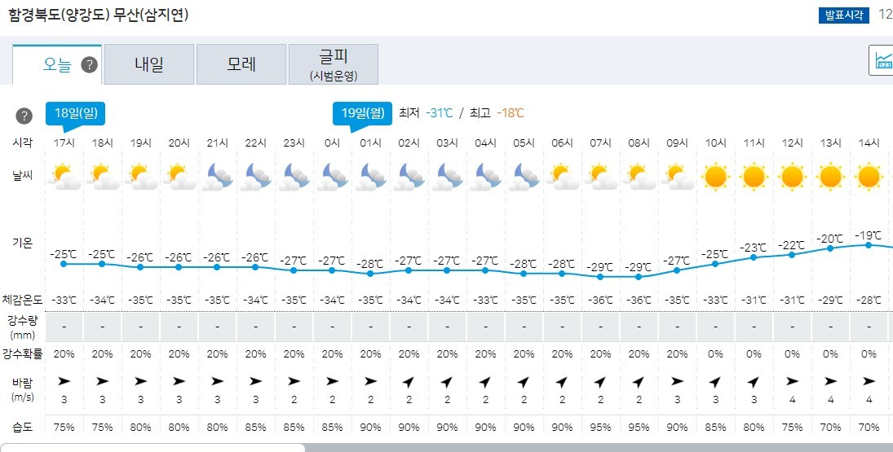Click the 18일(일) date label
Viewport: 893px width, 452px height.
pos(77,113)
